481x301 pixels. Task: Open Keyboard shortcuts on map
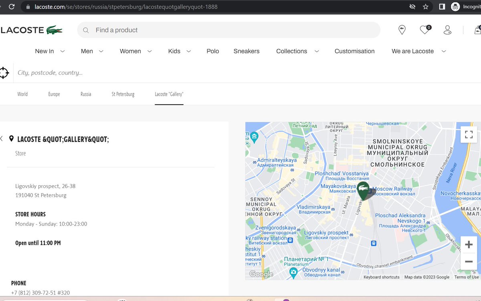coord(382,277)
